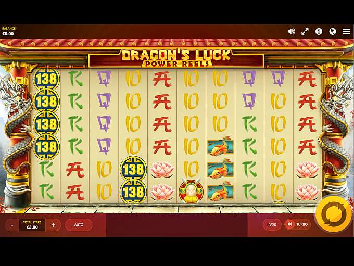Image resolution: width=354 pixels, height=266 pixels.
Task: Open the Pays table
Action: pyautogui.click(x=272, y=224)
